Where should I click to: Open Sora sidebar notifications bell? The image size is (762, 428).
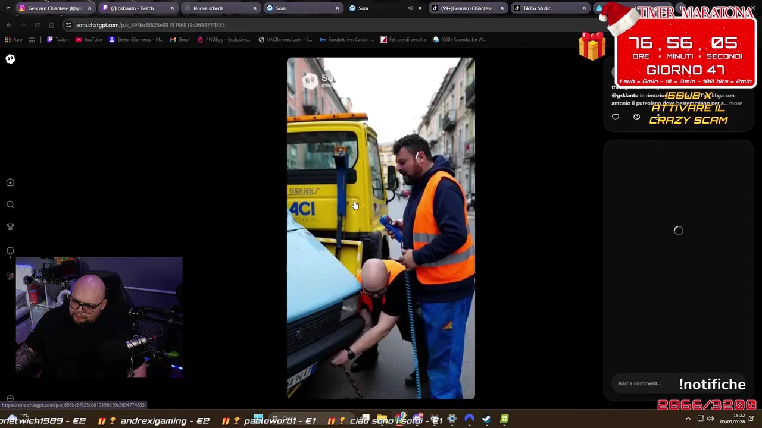[x=10, y=251]
